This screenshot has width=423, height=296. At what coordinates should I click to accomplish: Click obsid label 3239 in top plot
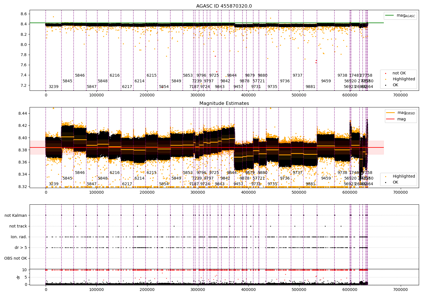[x=54, y=87]
